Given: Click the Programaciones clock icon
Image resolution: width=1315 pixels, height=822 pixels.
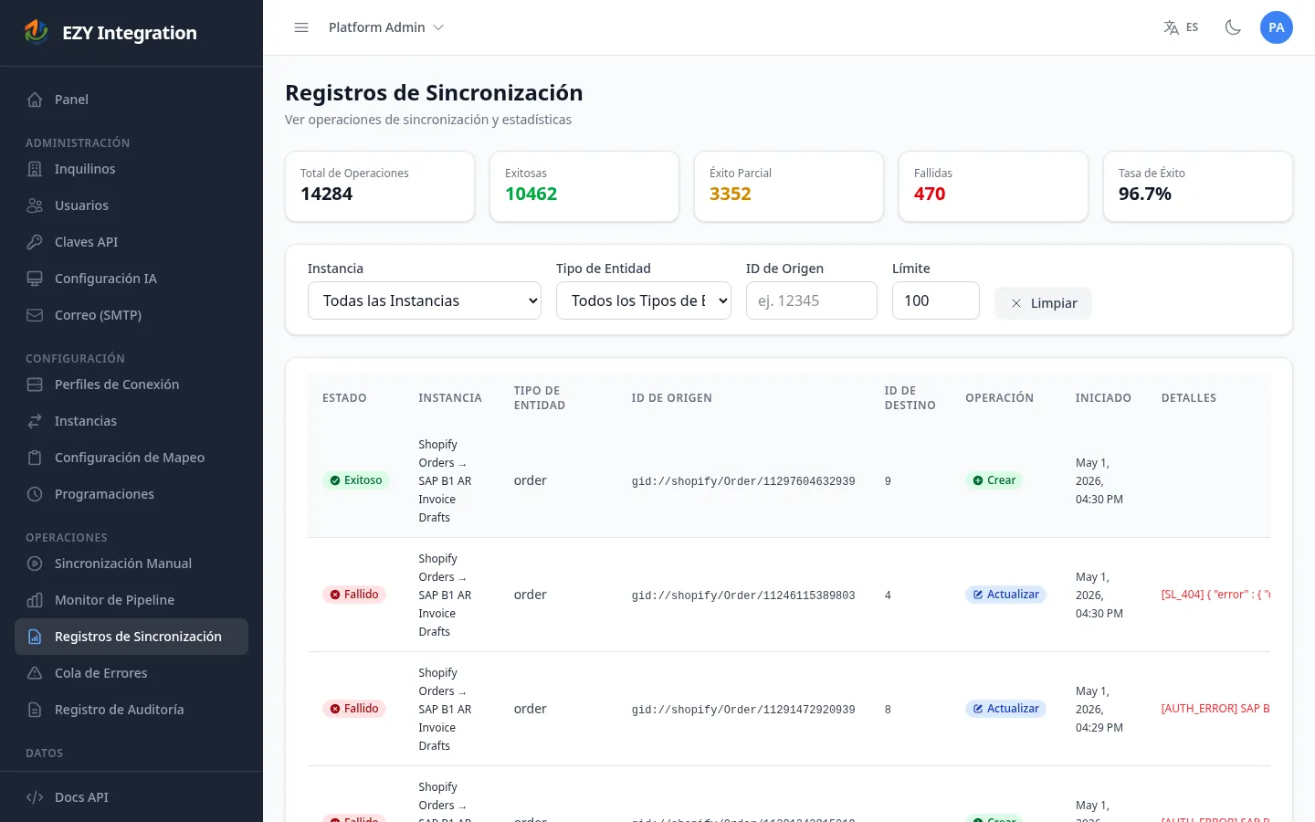Looking at the screenshot, I should (35, 494).
